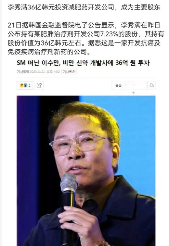The image size is (169, 246).
Task: Click the emoji reactions counter showing 2
Action: pos(25,85)
